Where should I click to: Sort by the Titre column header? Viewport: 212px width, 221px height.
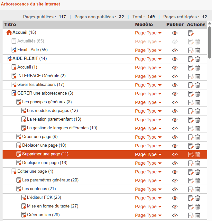pyautogui.click(x=10, y=24)
